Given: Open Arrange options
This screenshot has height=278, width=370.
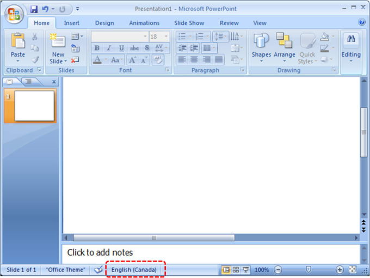Looking at the screenshot, I should 285,49.
